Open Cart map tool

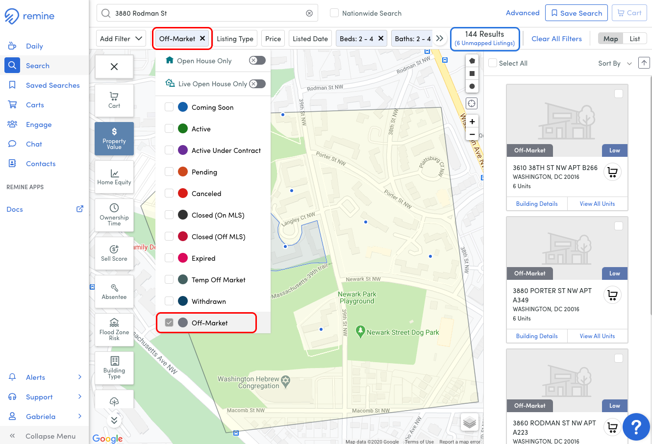(x=114, y=100)
